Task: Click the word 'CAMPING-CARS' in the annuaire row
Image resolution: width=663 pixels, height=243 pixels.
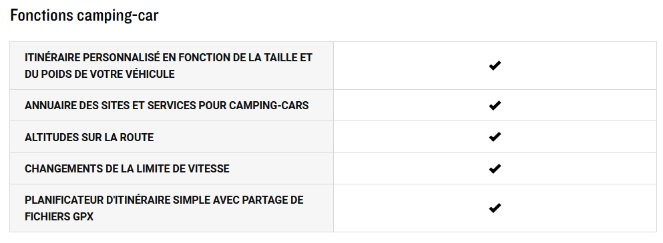Action: pyautogui.click(x=268, y=105)
